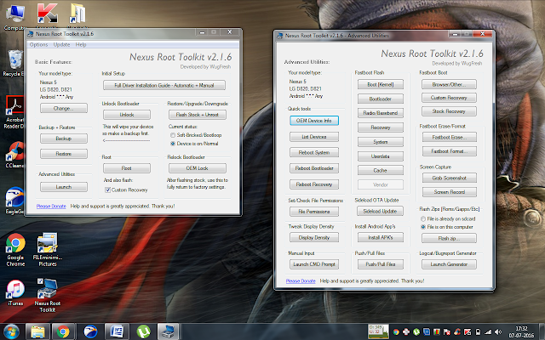Image resolution: width=545 pixels, height=340 pixels.
Task: Select Nexus Root Toolkit taskbar button
Action: tap(169, 331)
